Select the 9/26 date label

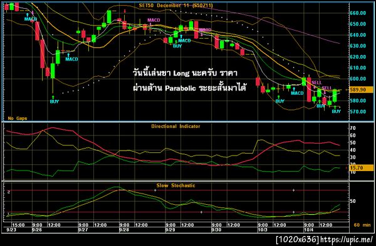pyautogui.click(x=36, y=230)
